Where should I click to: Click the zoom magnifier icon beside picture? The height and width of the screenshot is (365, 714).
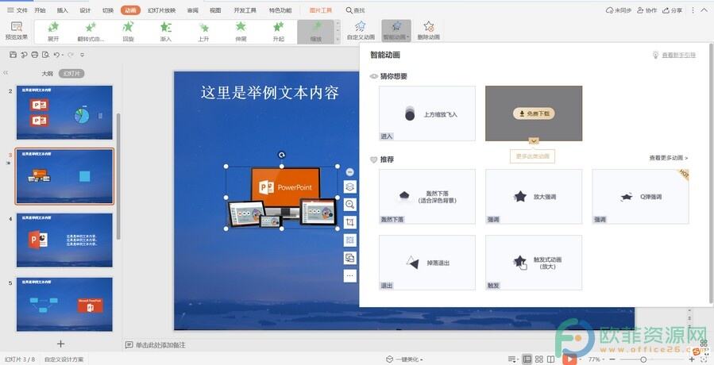click(x=349, y=205)
